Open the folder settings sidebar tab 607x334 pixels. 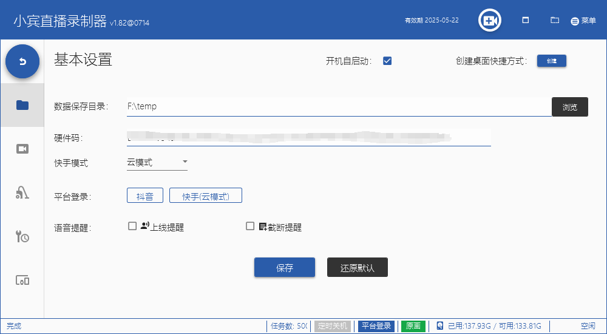tap(22, 105)
